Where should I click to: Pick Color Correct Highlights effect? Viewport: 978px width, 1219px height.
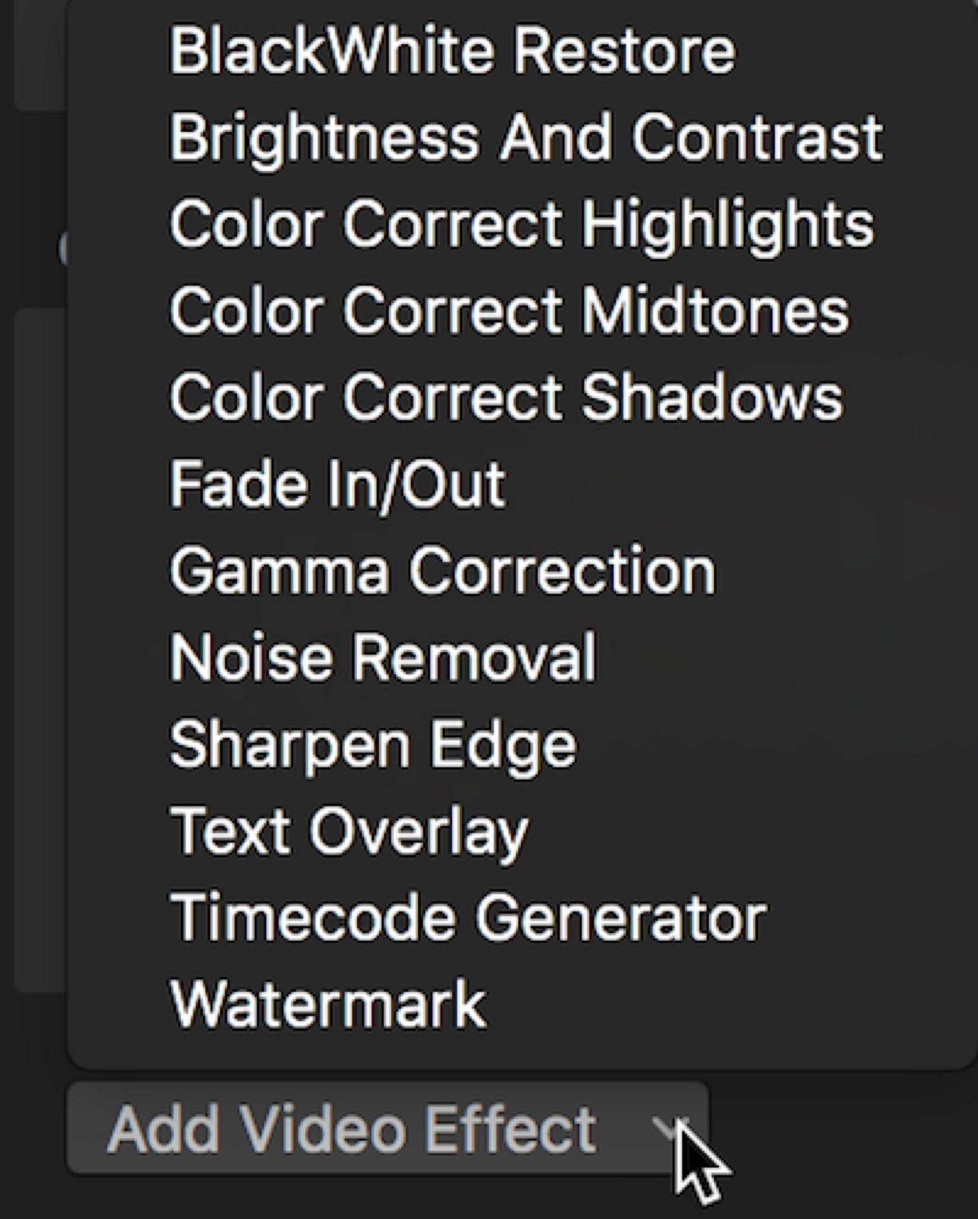tap(522, 224)
